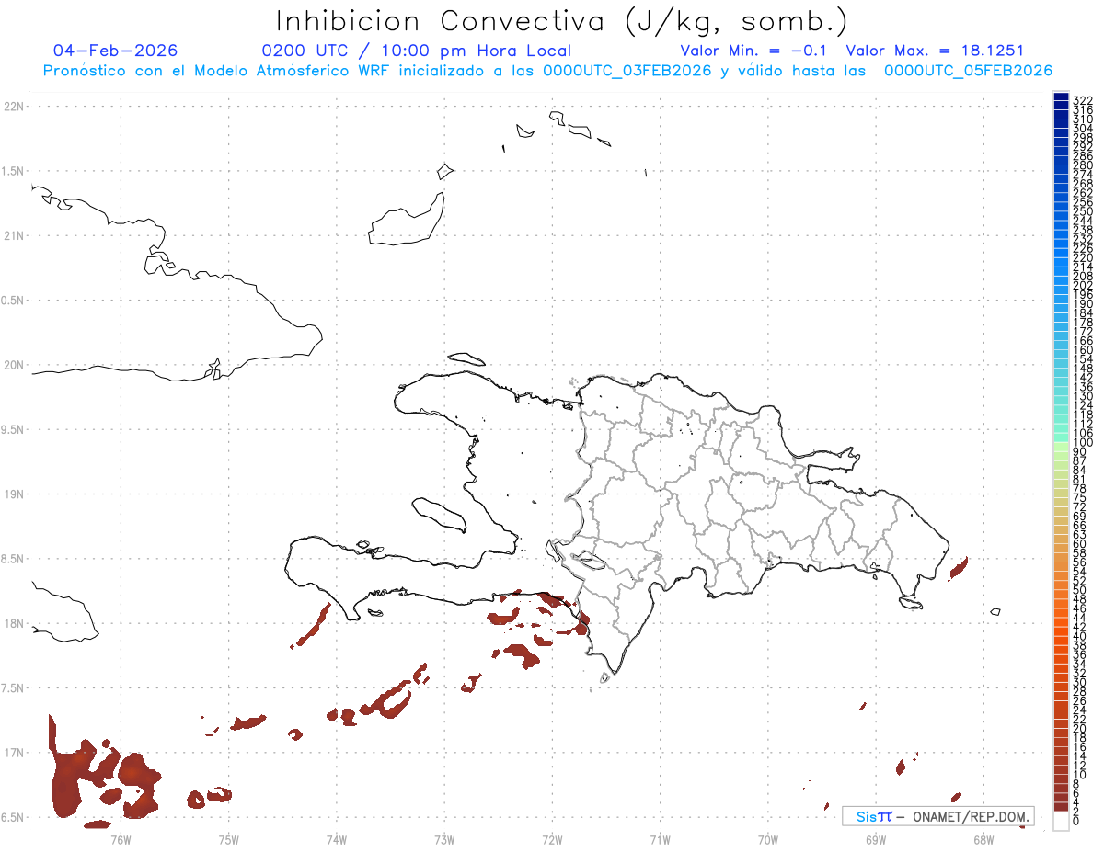Click the Great Inagua island outline near 21N
Viewport: 1104px width, 852px height.
coord(406,220)
